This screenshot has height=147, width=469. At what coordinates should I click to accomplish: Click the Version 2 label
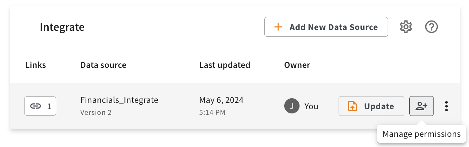(96, 113)
